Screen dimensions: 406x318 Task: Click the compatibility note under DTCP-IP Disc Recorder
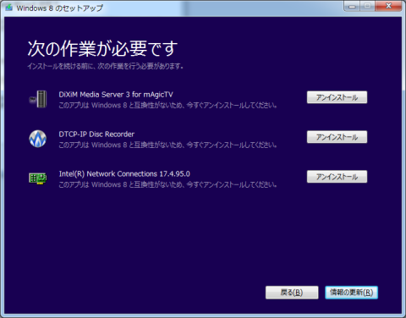167,145
